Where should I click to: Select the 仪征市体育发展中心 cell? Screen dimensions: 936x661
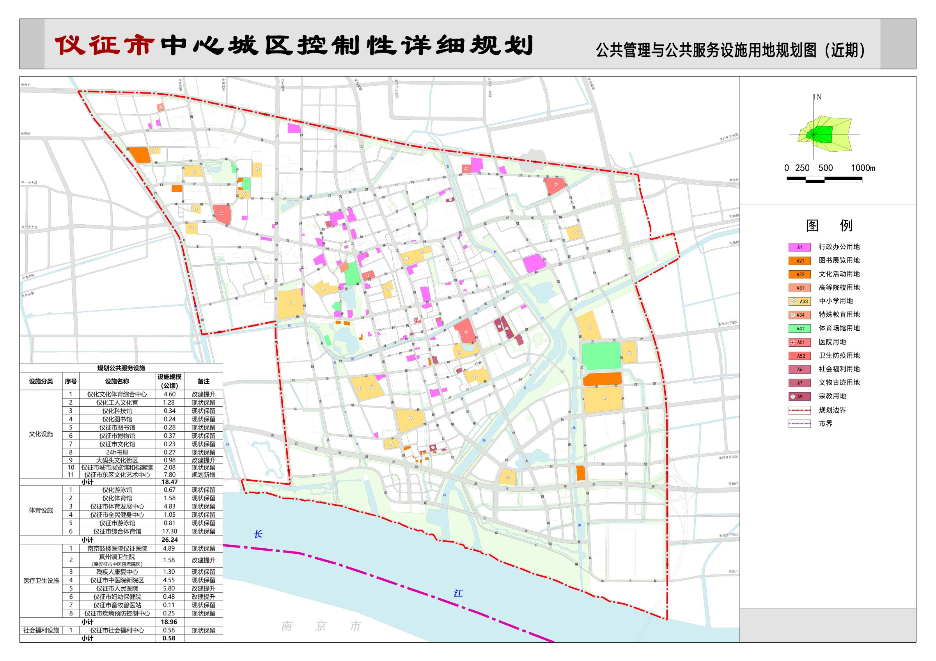point(117,507)
